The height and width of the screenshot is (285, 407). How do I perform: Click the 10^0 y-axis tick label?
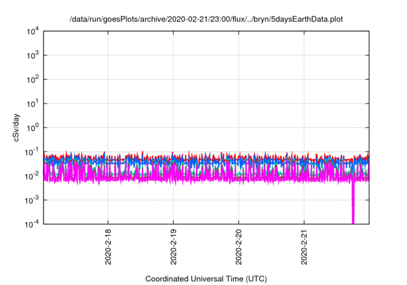pyautogui.click(x=32, y=128)
